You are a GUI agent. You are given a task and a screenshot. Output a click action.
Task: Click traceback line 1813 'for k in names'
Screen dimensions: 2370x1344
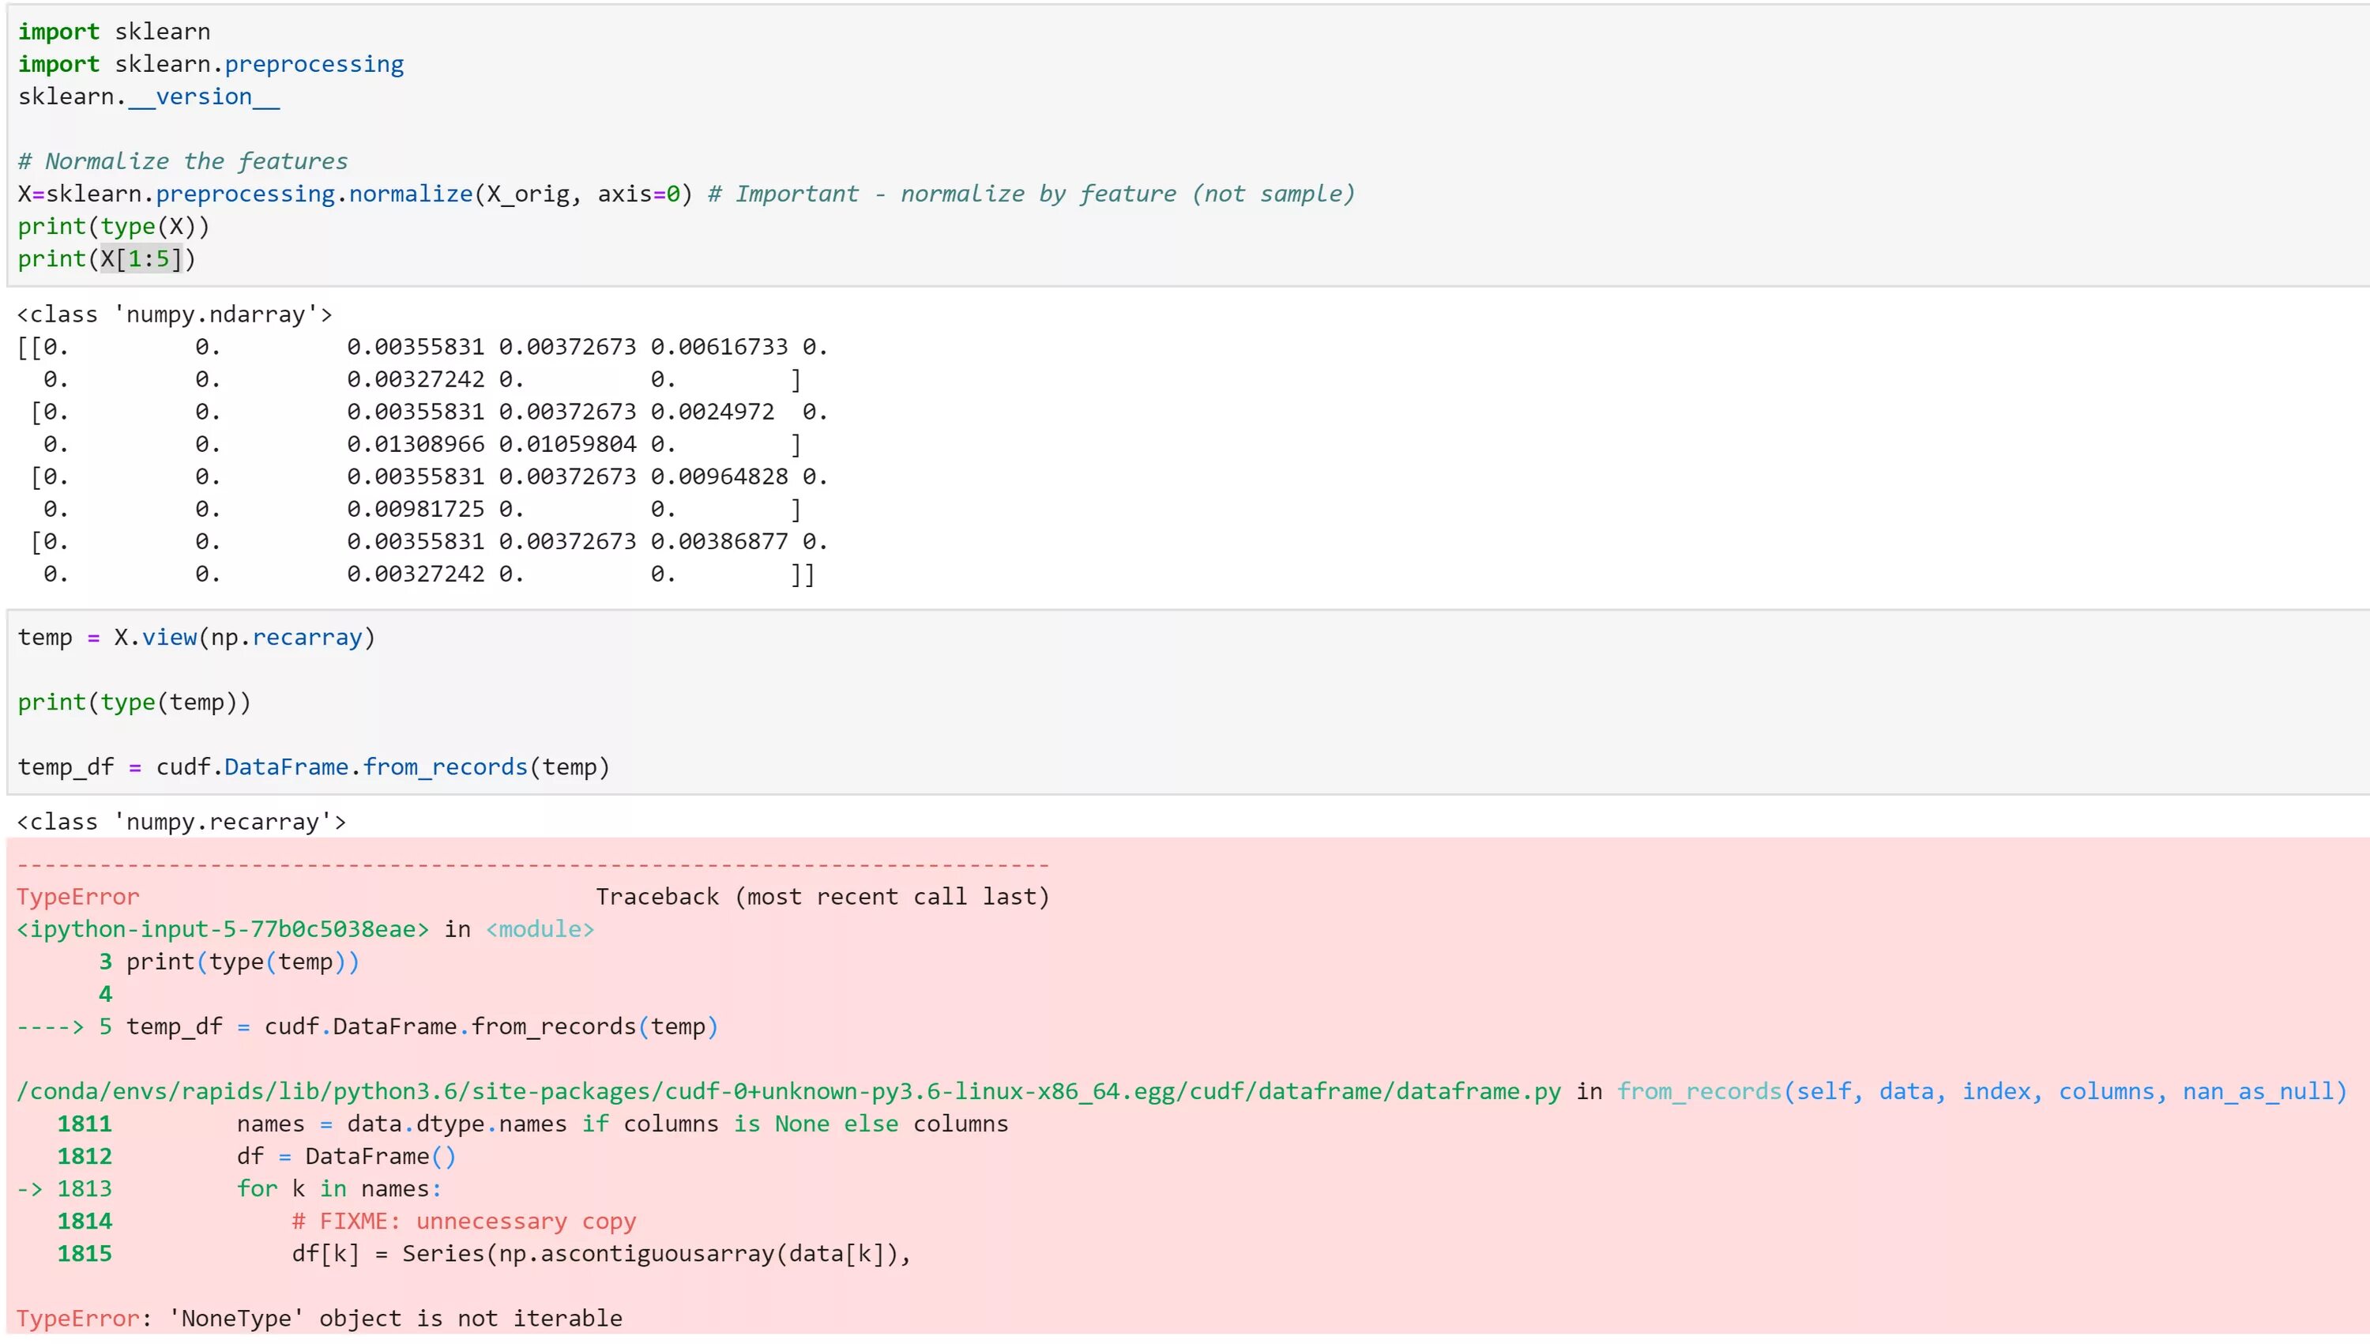click(x=338, y=1189)
